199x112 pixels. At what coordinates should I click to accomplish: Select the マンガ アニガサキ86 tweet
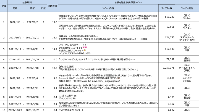(x=67, y=97)
